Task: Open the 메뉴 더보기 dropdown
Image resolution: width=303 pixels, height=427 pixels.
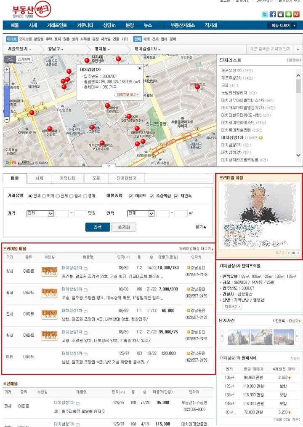Action: tap(282, 25)
